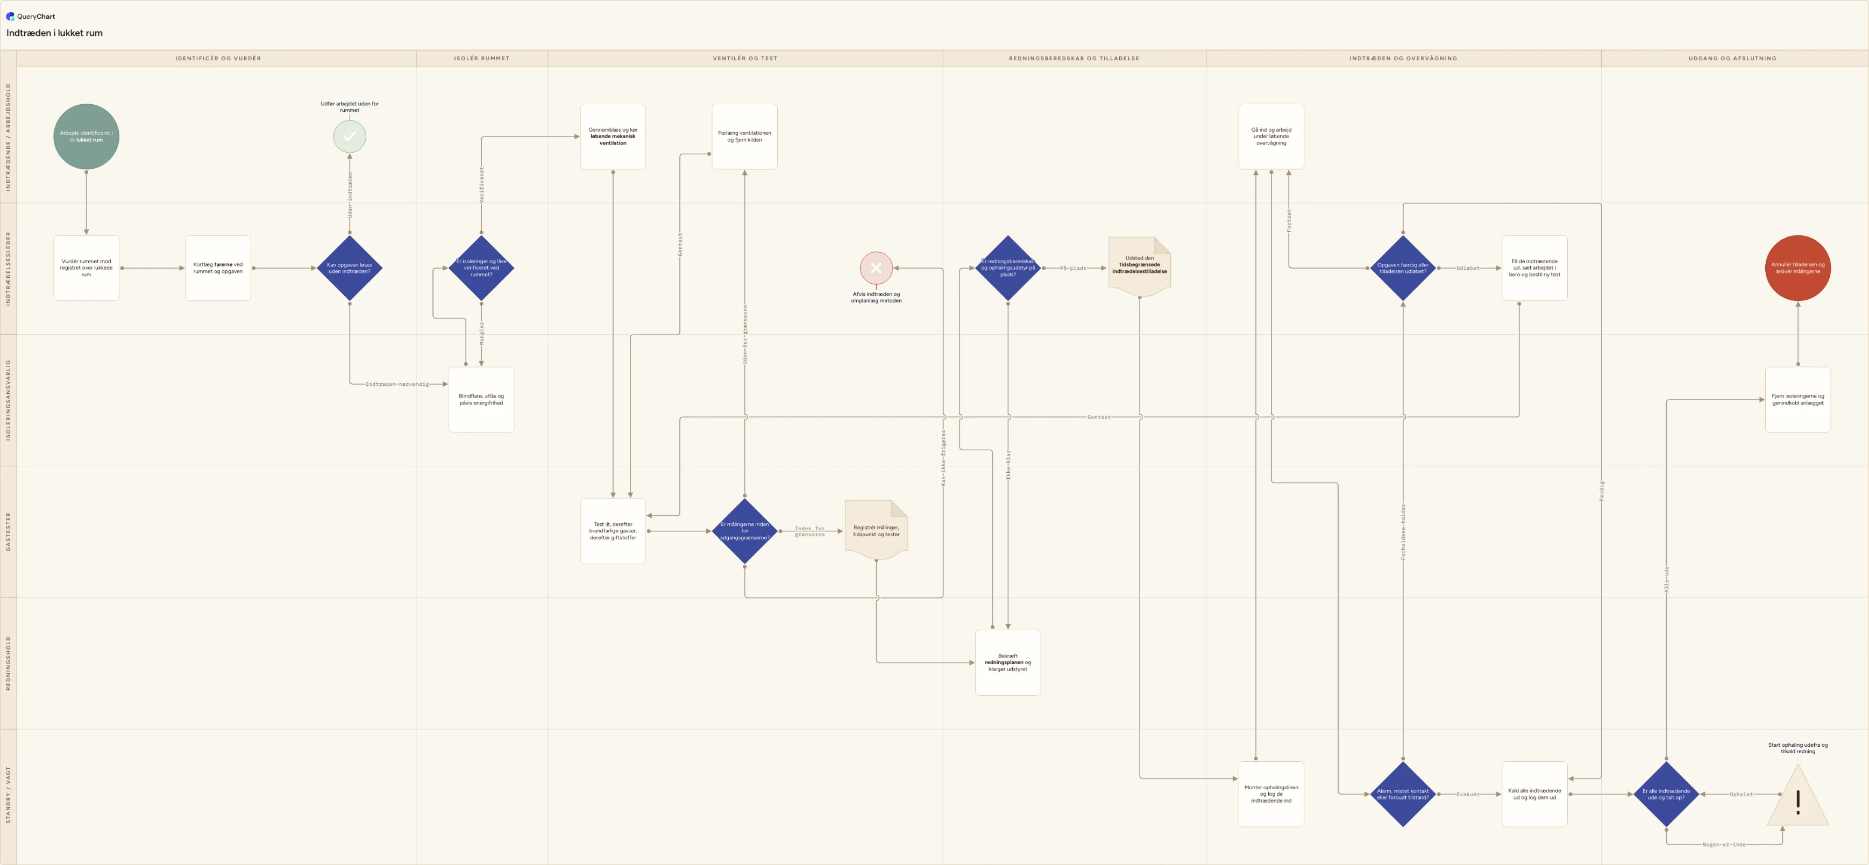The height and width of the screenshot is (865, 1869).
Task: Select the red Annullér tilladelsen end circle
Action: (1798, 268)
